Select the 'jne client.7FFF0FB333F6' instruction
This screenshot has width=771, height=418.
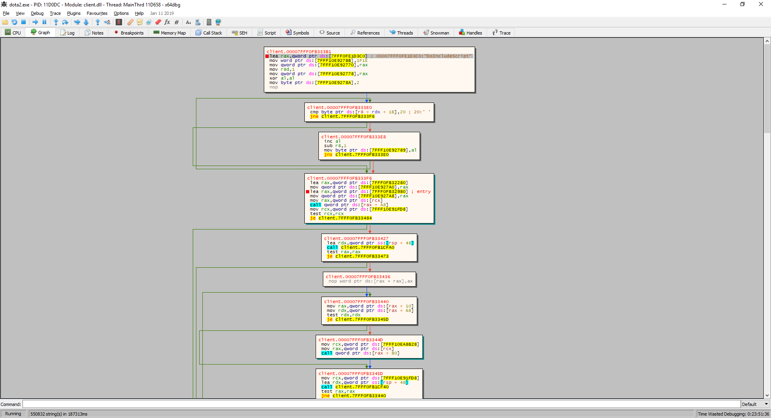pos(342,117)
